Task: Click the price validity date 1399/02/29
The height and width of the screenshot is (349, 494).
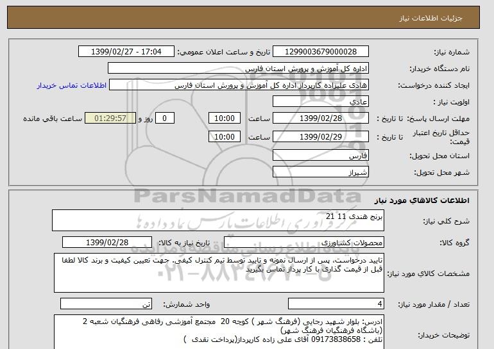Action: click(320, 136)
